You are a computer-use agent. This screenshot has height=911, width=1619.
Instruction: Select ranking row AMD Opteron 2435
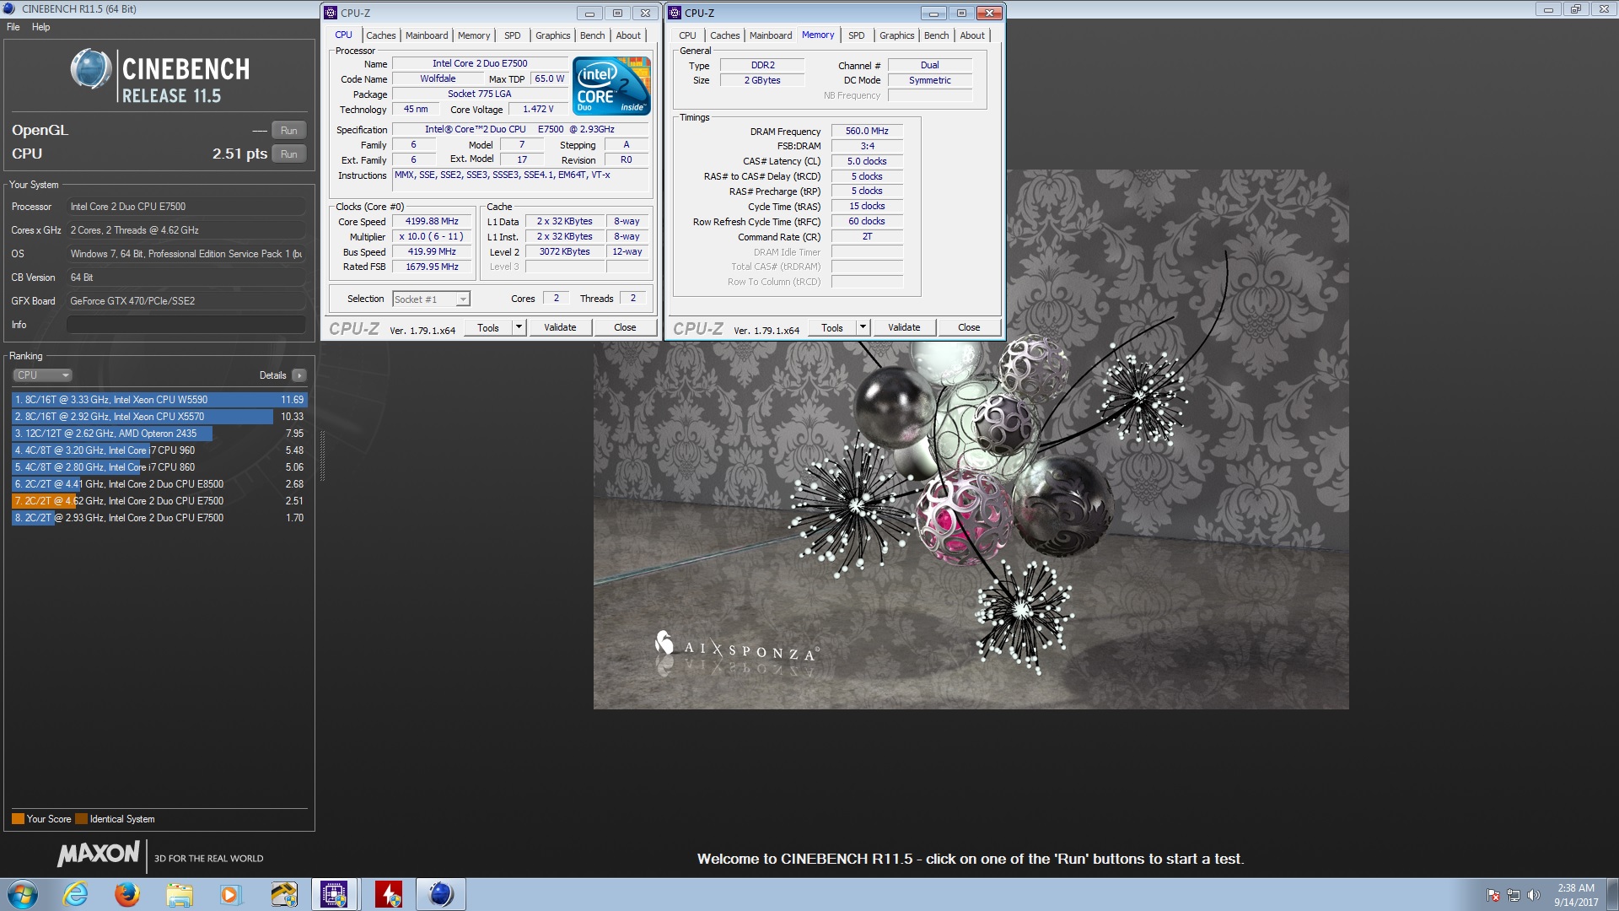point(159,434)
